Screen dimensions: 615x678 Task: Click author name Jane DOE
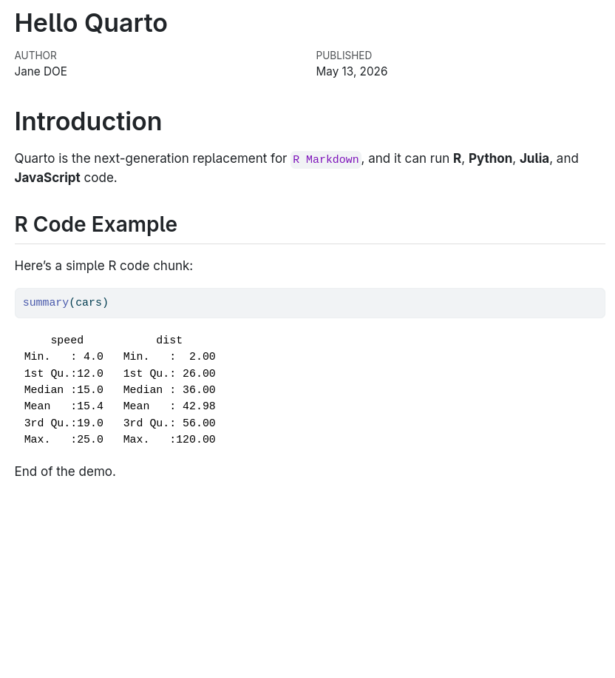point(41,71)
